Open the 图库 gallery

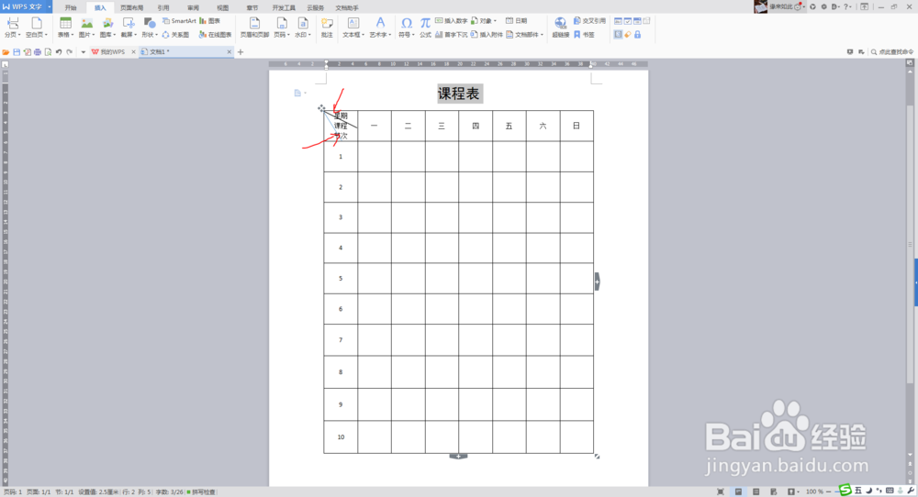pos(107,28)
